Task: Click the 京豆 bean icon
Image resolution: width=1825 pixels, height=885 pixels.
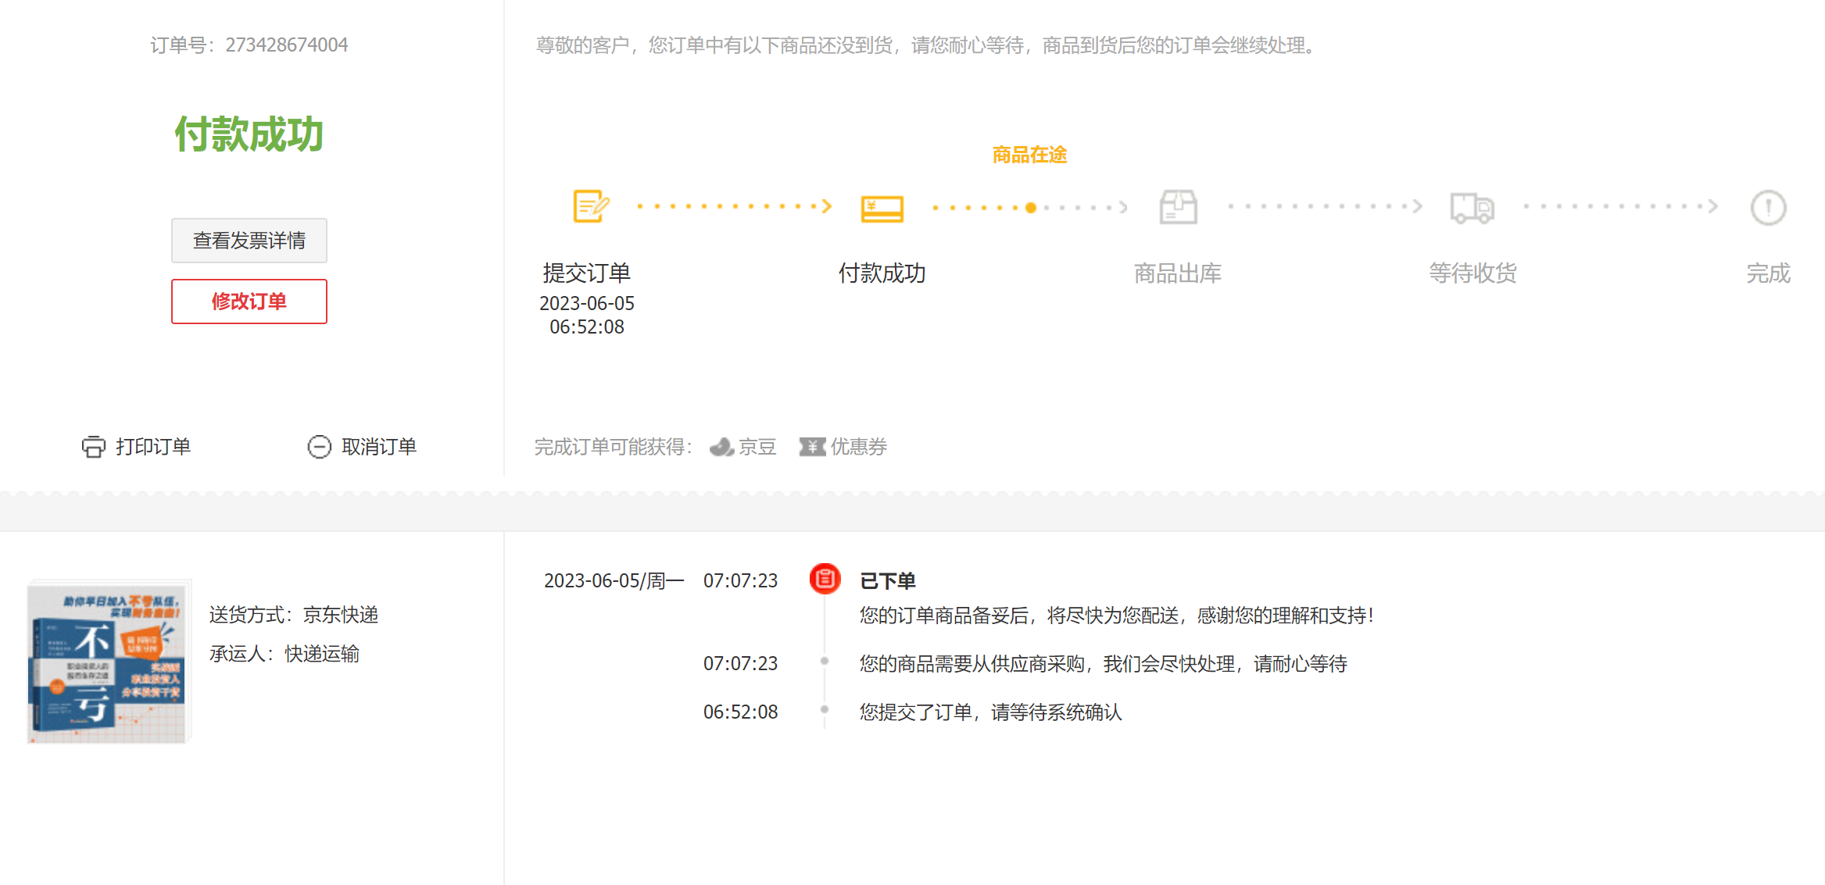Action: coord(721,447)
